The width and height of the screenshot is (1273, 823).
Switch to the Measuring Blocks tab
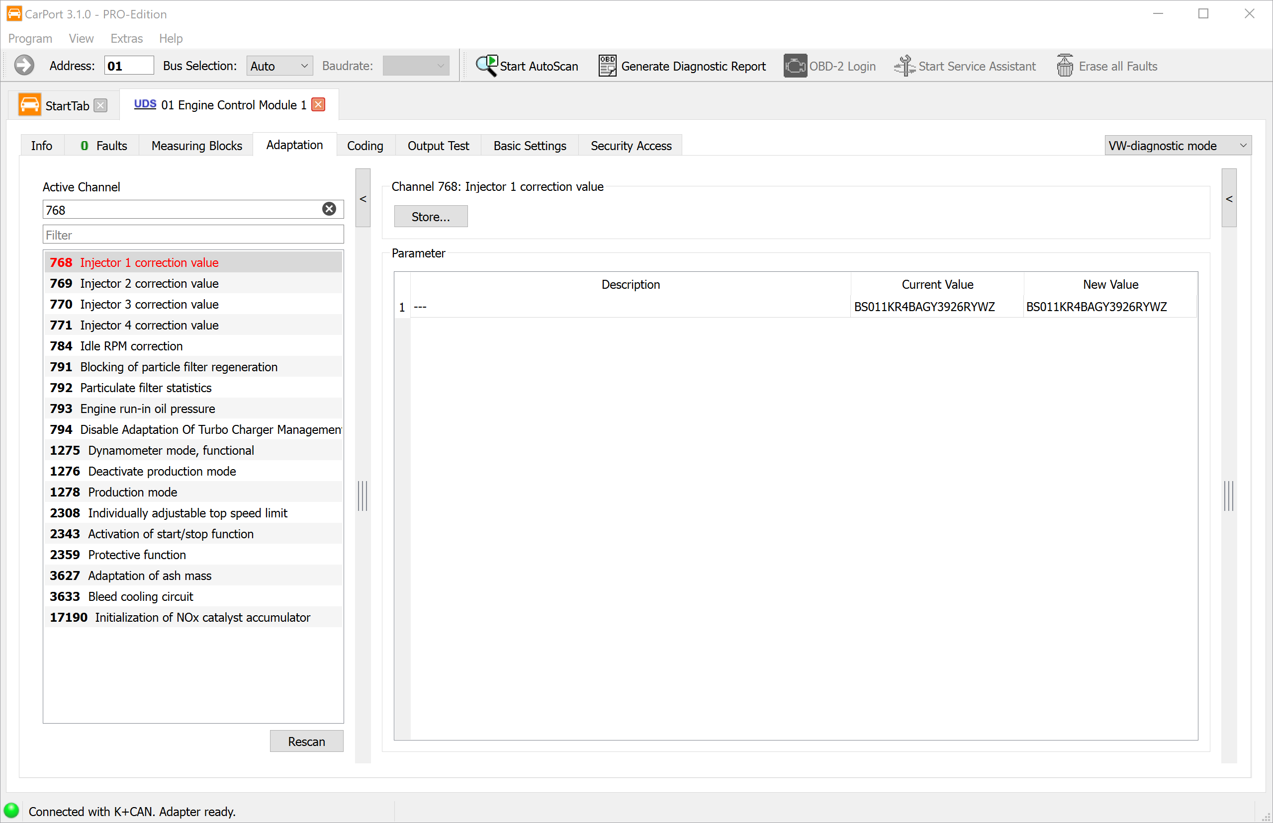pyautogui.click(x=196, y=145)
